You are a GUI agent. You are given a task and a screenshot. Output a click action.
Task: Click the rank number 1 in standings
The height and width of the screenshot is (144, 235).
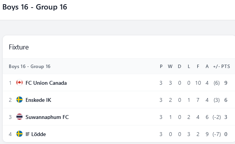(10, 83)
